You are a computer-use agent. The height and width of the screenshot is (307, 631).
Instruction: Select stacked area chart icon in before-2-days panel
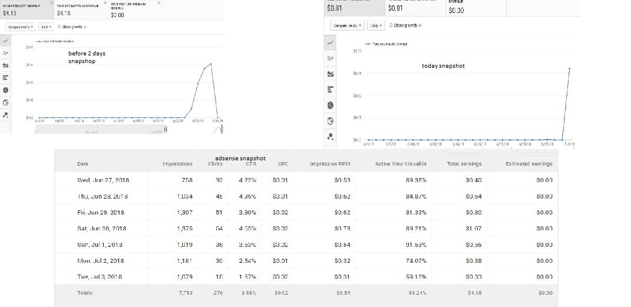(5, 65)
